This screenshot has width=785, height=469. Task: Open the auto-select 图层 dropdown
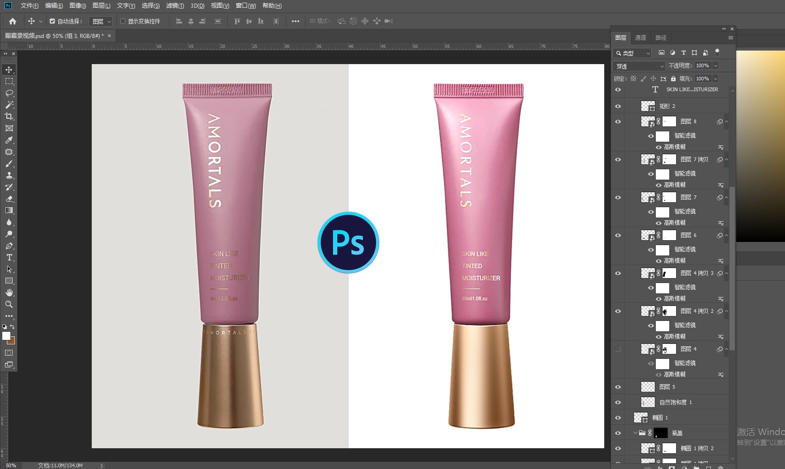101,21
